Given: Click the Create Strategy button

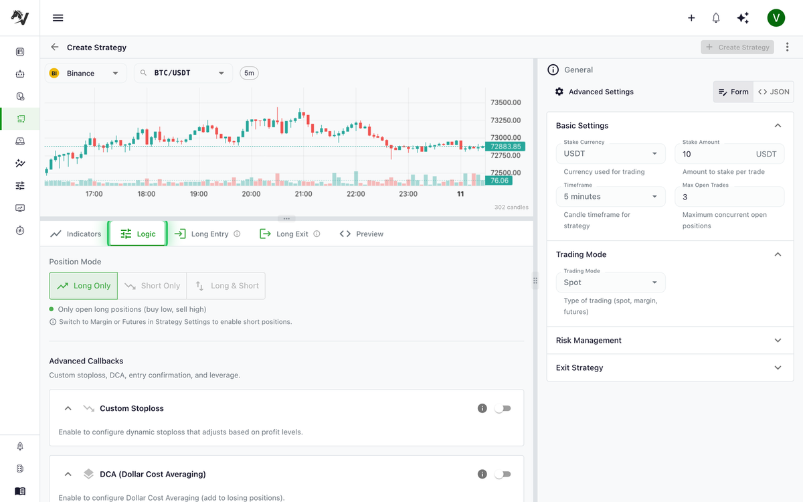Looking at the screenshot, I should (x=737, y=48).
